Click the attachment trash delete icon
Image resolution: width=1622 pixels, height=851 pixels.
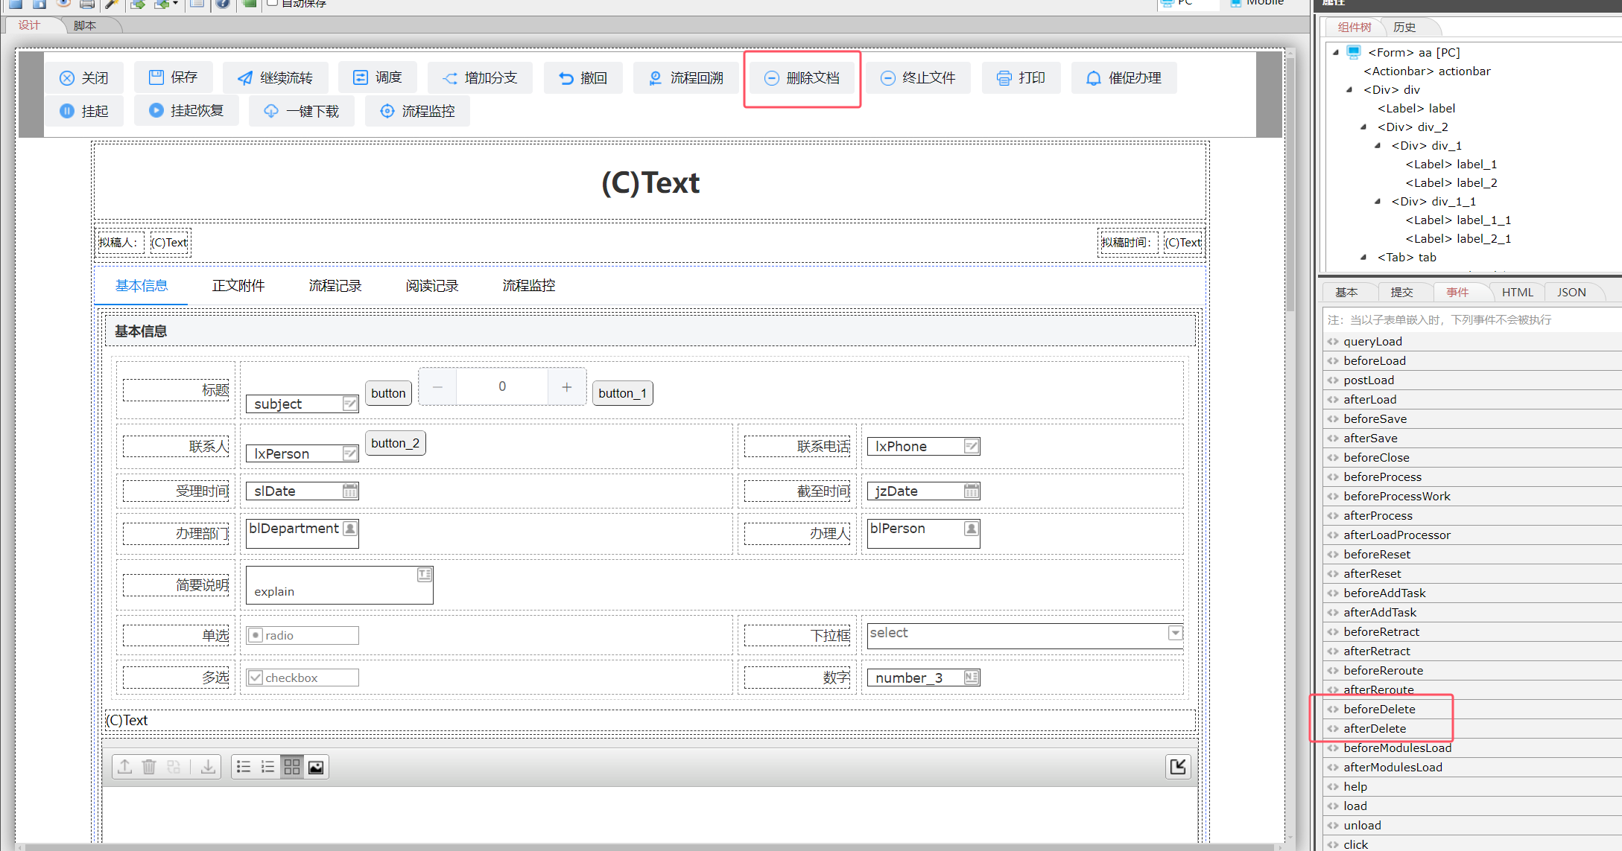(x=149, y=767)
